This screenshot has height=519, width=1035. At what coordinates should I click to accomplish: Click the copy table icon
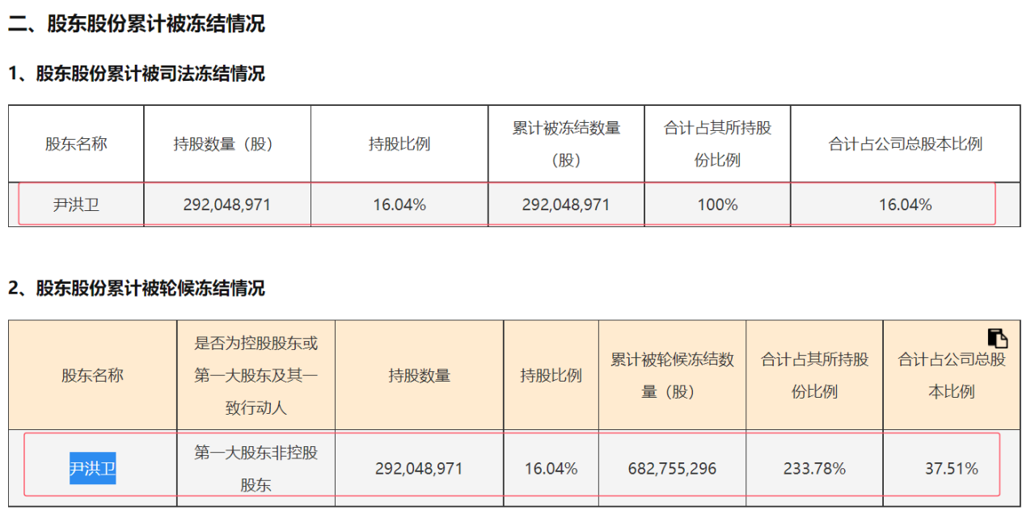998,338
